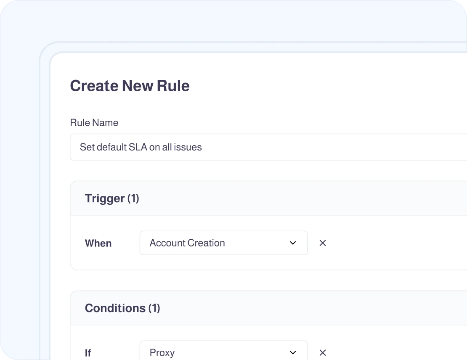Screen dimensions: 467x360
Task: Click the Create New Rule heading
Action: [130, 86]
